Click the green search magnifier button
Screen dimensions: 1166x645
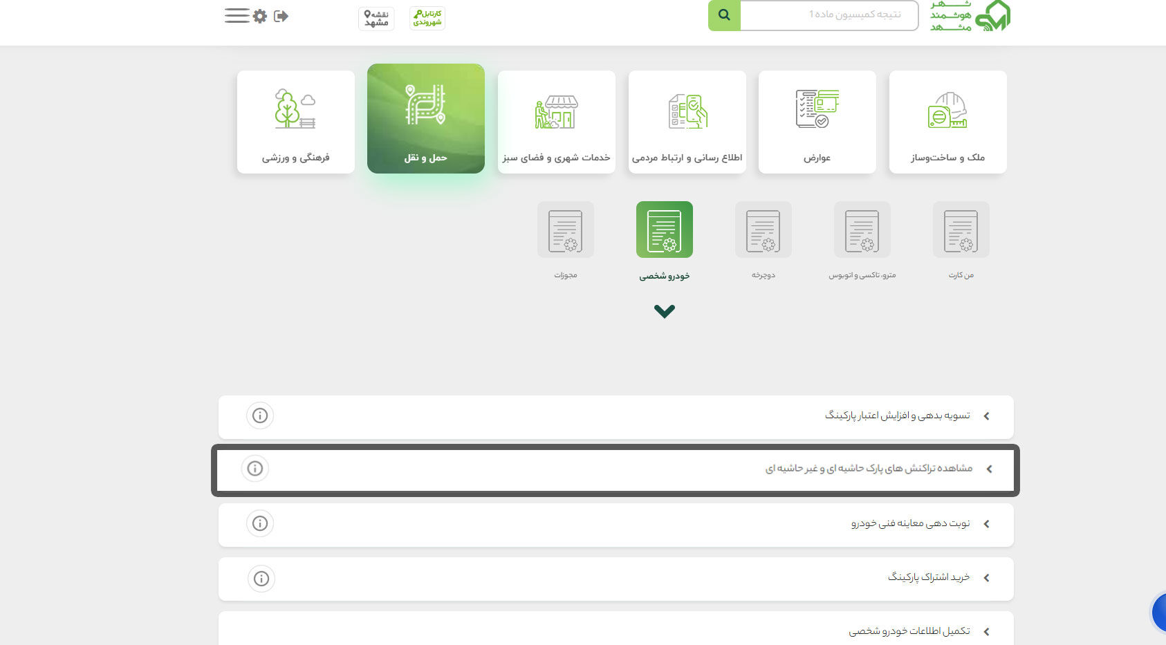point(724,15)
